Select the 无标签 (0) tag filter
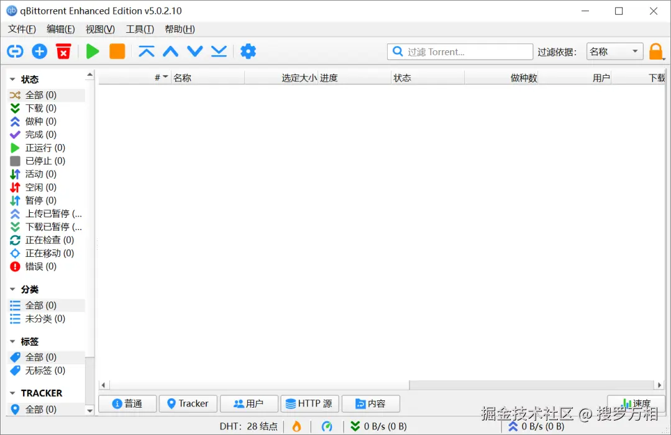Image resolution: width=671 pixels, height=435 pixels. (x=47, y=370)
